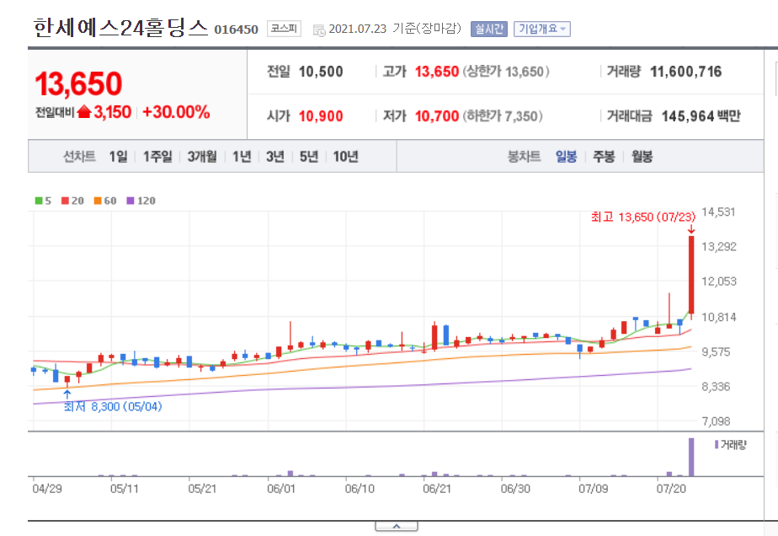778x536 pixels.
Task: Select the 3년 line chart tab
Action: (274, 157)
